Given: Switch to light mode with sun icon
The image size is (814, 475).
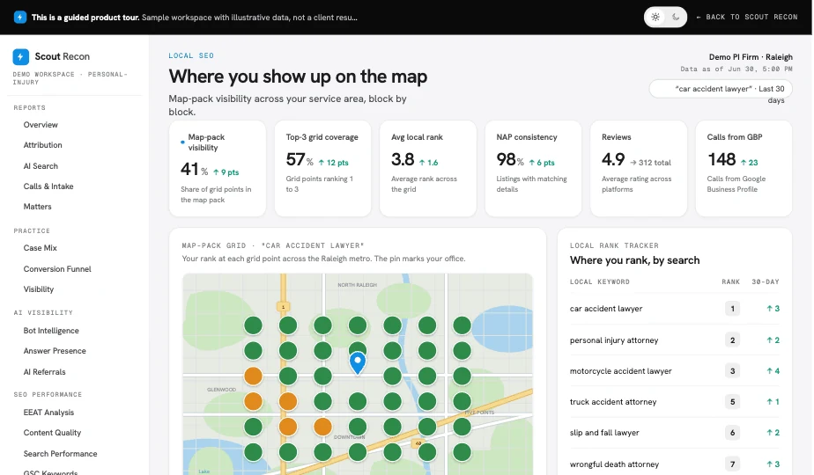Looking at the screenshot, I should click(655, 17).
